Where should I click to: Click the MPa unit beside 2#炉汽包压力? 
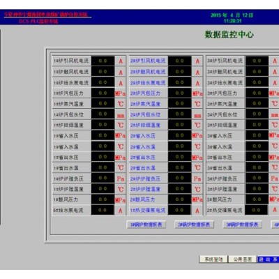[x=197, y=93]
